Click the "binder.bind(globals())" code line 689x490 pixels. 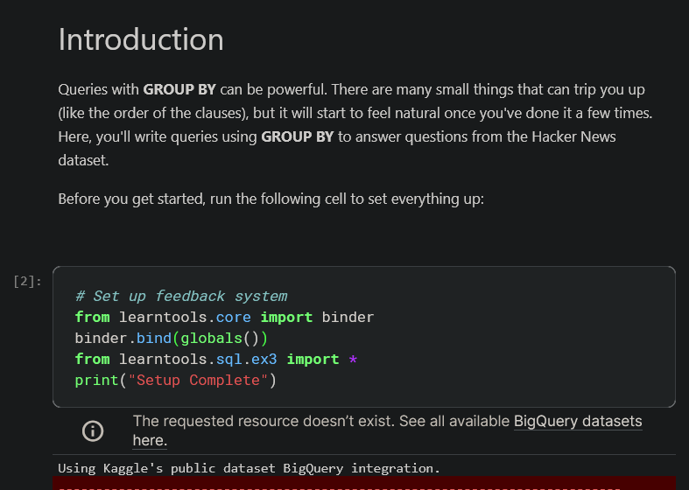(172, 338)
